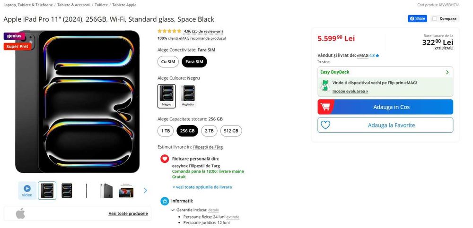Viewport: 473px width, 228px height.
Task: Open Vezi toate produsele link
Action: tap(128, 213)
